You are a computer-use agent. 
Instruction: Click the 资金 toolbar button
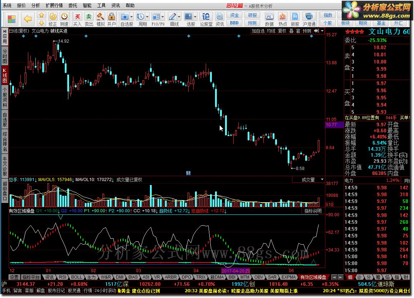point(234,15)
